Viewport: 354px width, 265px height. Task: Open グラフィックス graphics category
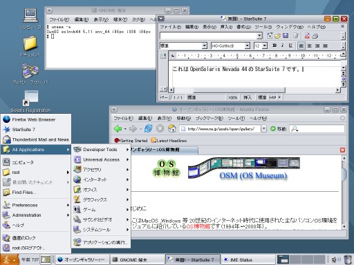pyautogui.click(x=101, y=199)
